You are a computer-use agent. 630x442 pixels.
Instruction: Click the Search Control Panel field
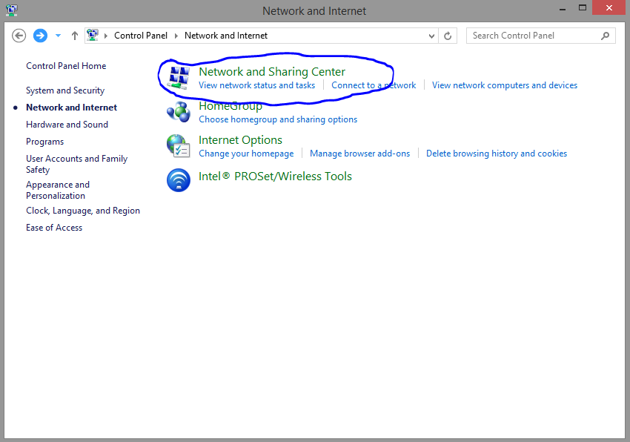(x=541, y=36)
